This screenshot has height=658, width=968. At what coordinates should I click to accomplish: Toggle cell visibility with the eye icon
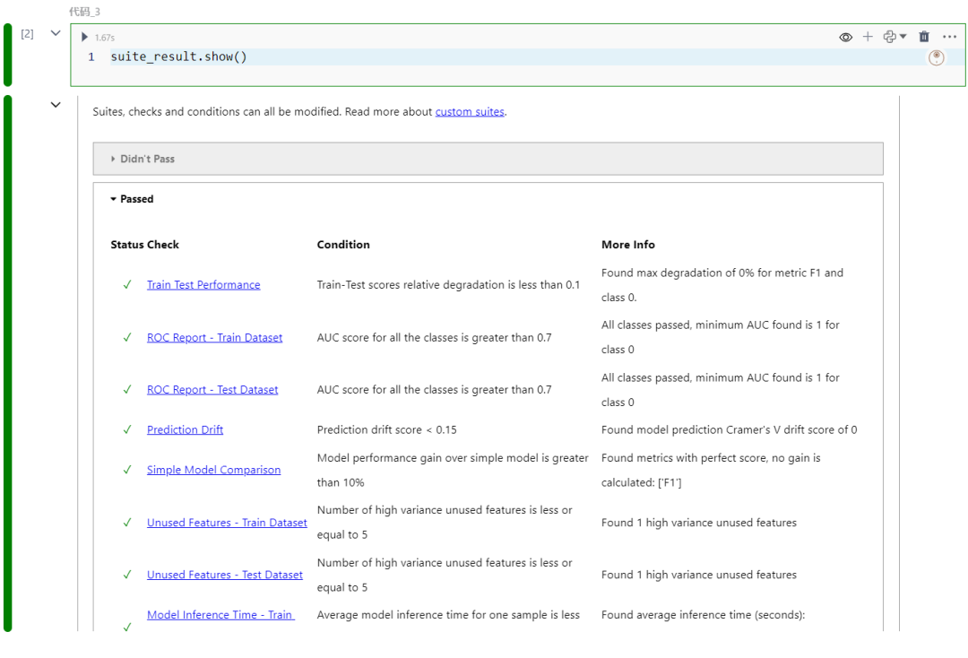click(x=845, y=37)
